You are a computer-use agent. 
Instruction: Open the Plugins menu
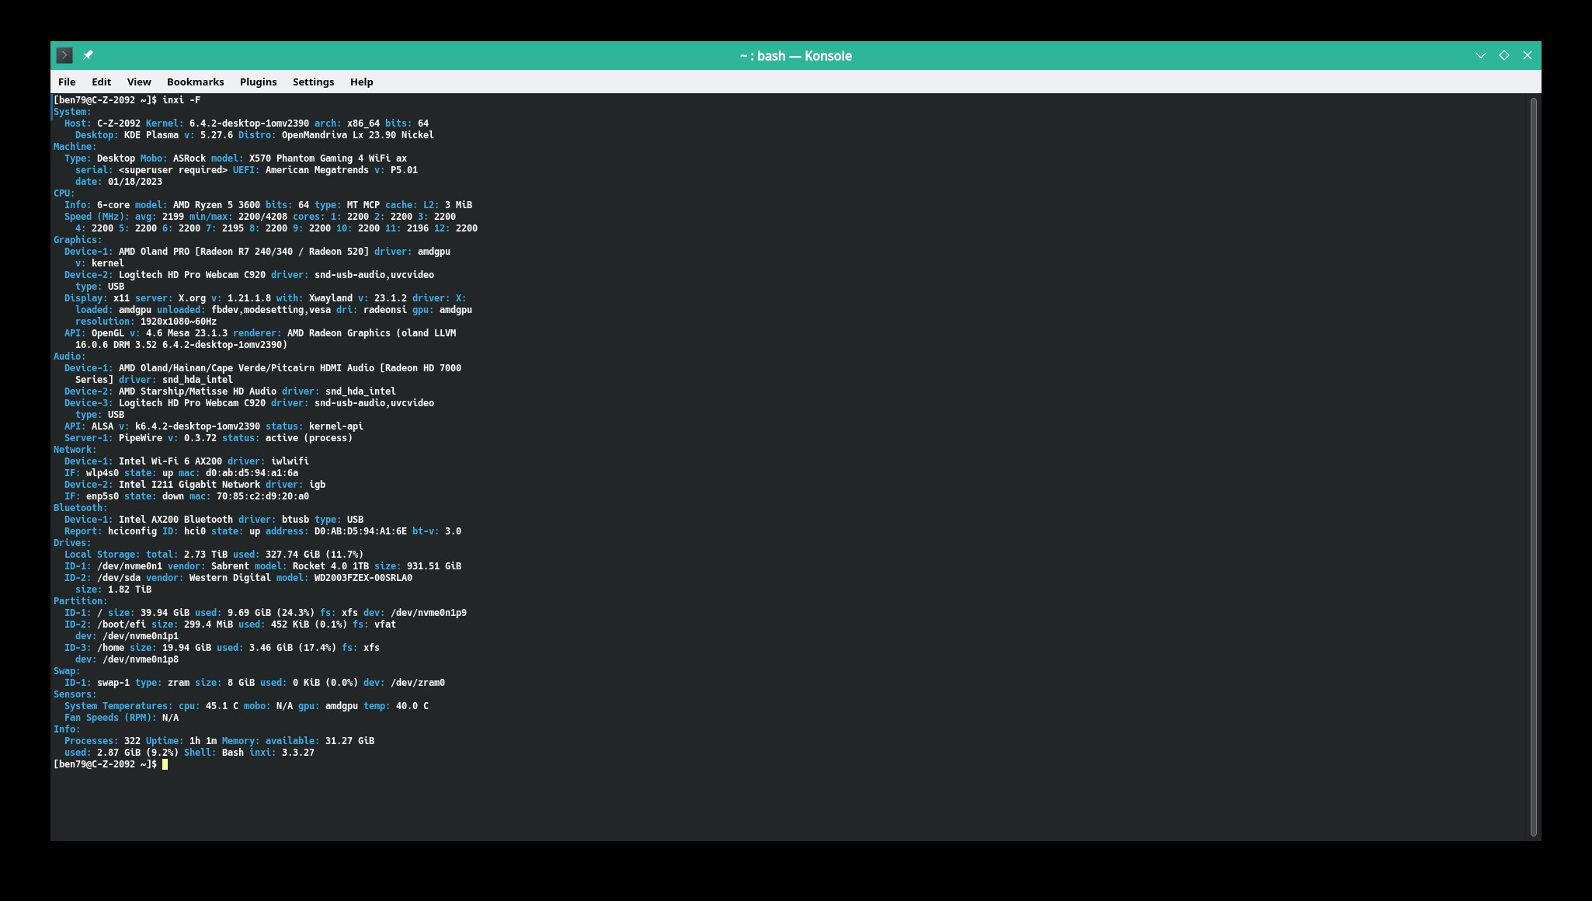tap(258, 82)
